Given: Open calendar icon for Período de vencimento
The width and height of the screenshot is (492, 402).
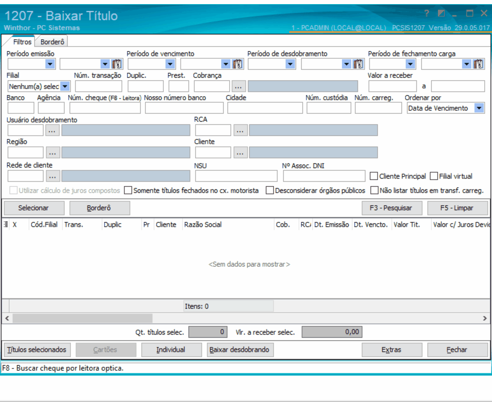Looking at the screenshot, I should tap(237, 64).
